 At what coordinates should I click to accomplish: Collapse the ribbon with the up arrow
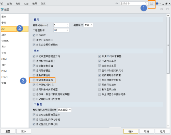117,3
